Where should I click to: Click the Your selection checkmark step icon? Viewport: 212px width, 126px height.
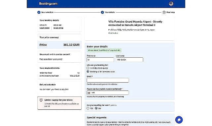[x=39, y=12]
